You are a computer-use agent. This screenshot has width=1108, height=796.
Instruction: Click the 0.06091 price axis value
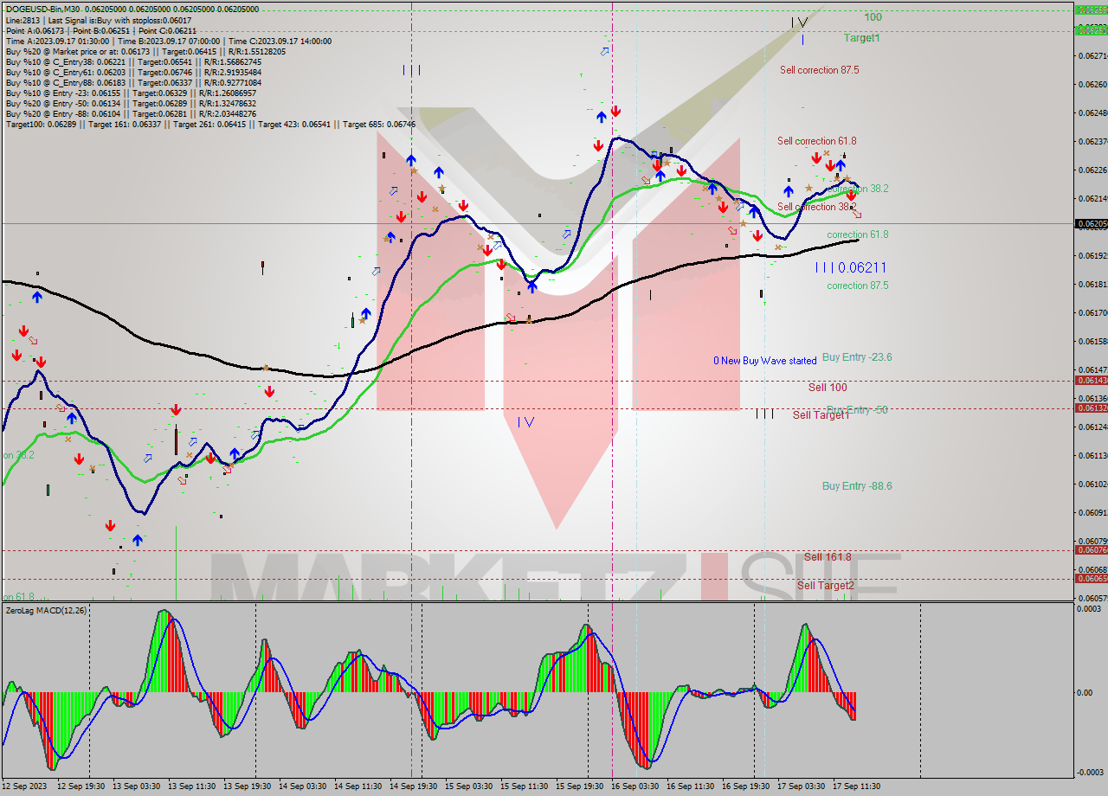click(1092, 512)
